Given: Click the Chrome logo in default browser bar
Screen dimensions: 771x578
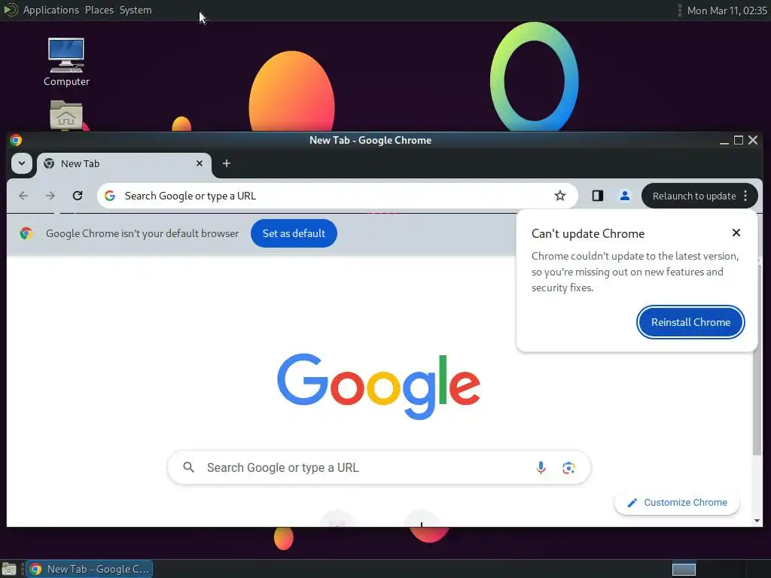Looking at the screenshot, I should point(26,233).
